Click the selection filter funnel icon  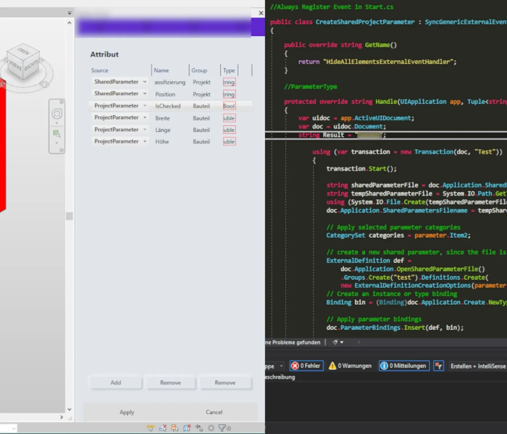point(222,428)
